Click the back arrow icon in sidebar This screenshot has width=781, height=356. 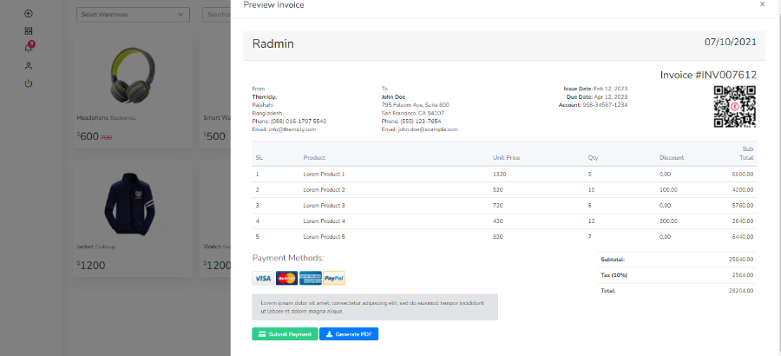29,14
